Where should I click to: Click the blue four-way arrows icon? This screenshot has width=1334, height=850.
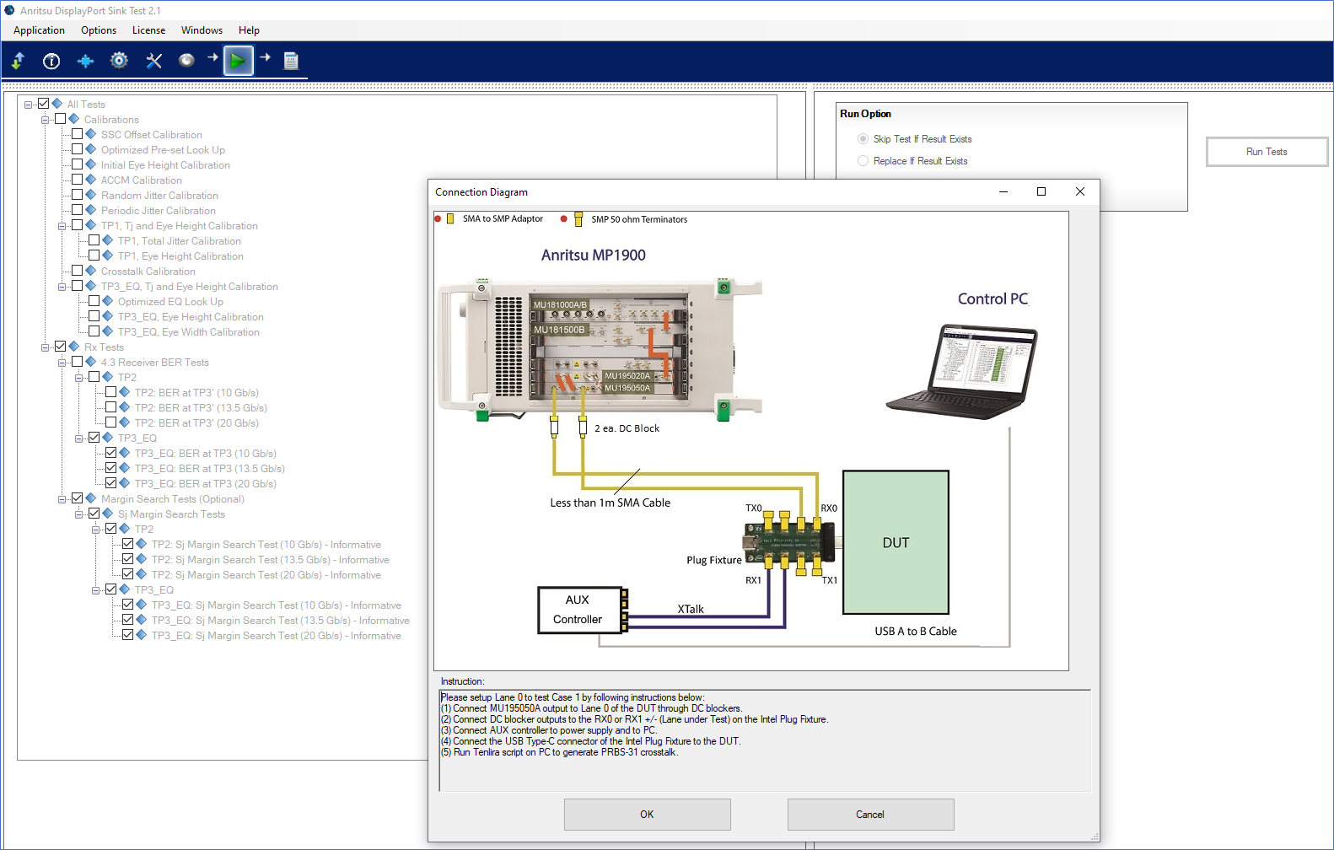pos(85,61)
